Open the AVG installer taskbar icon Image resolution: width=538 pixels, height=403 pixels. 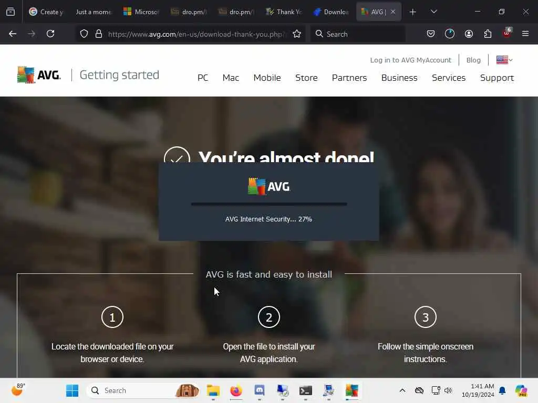point(351,390)
